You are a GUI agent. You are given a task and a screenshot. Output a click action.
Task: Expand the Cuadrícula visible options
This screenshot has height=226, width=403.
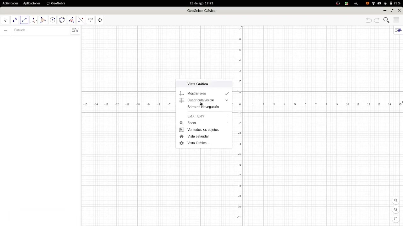coord(204,100)
